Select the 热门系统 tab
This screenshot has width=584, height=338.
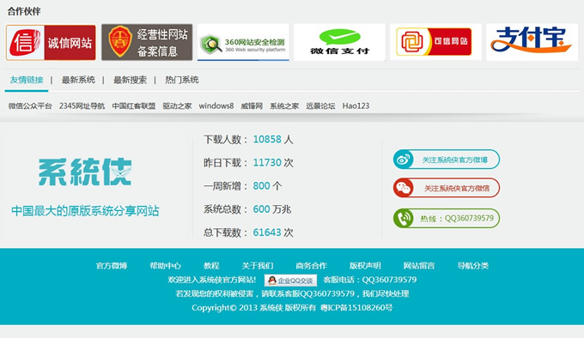182,80
